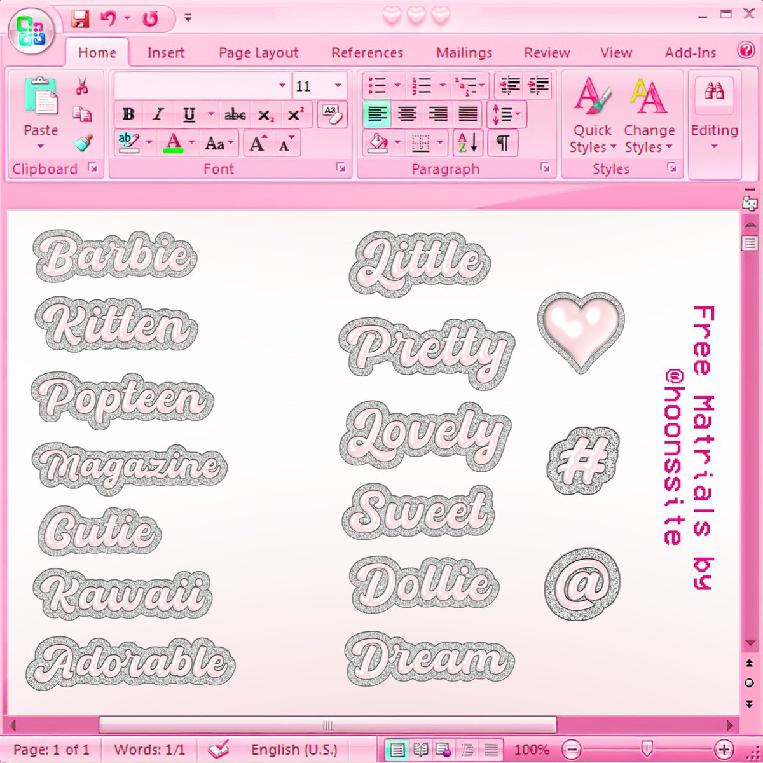The width and height of the screenshot is (763, 763).
Task: Clear formatting with the eraser icon
Action: [332, 114]
